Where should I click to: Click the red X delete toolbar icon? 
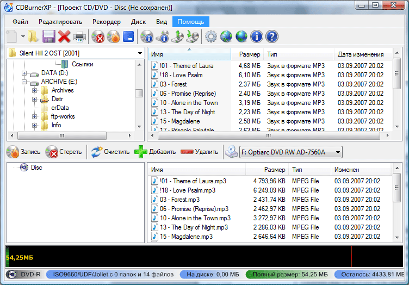click(x=64, y=36)
